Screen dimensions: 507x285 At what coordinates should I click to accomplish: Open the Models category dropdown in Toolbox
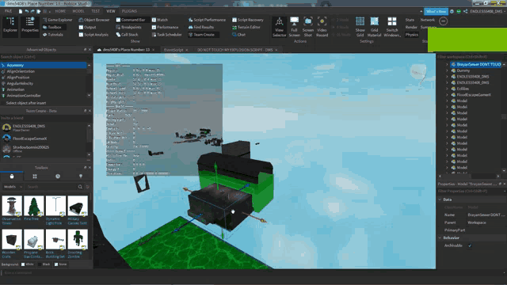(13, 187)
